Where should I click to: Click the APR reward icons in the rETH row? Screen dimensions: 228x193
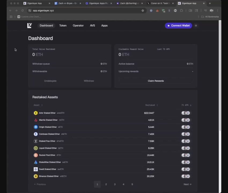click(186, 155)
